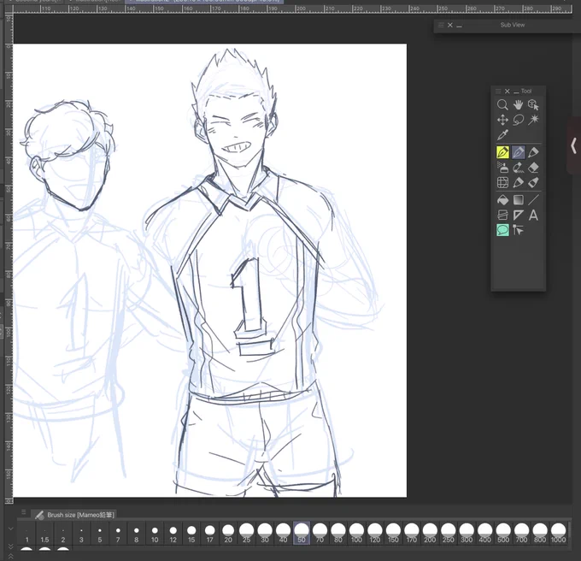
Task: Expand the collapsed right-side palette dock arrow
Action: tap(573, 145)
